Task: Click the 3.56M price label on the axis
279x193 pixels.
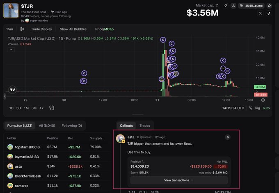Action: [x=260, y=87]
